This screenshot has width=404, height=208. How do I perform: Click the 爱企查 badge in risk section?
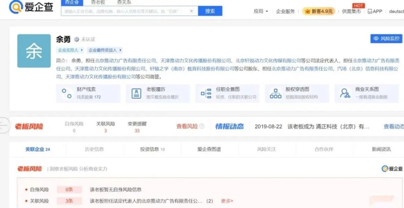pos(392,169)
